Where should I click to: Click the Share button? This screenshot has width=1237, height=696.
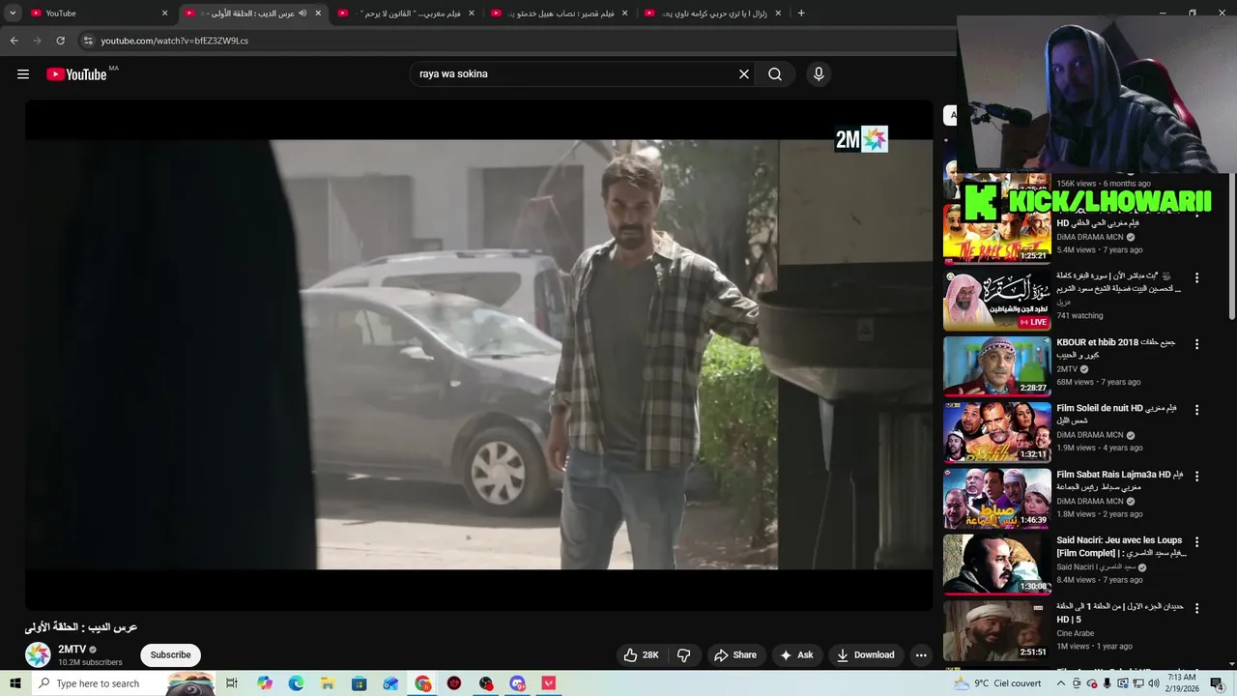tap(735, 654)
